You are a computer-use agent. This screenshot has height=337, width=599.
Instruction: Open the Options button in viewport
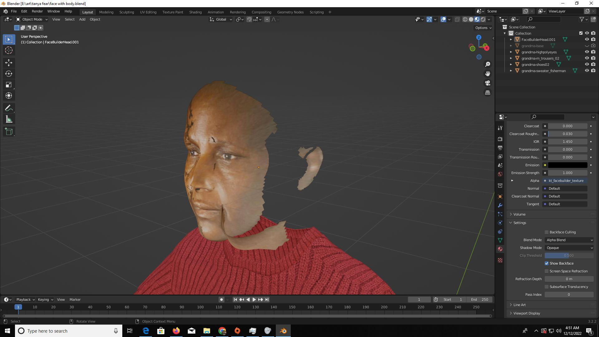tap(483, 28)
